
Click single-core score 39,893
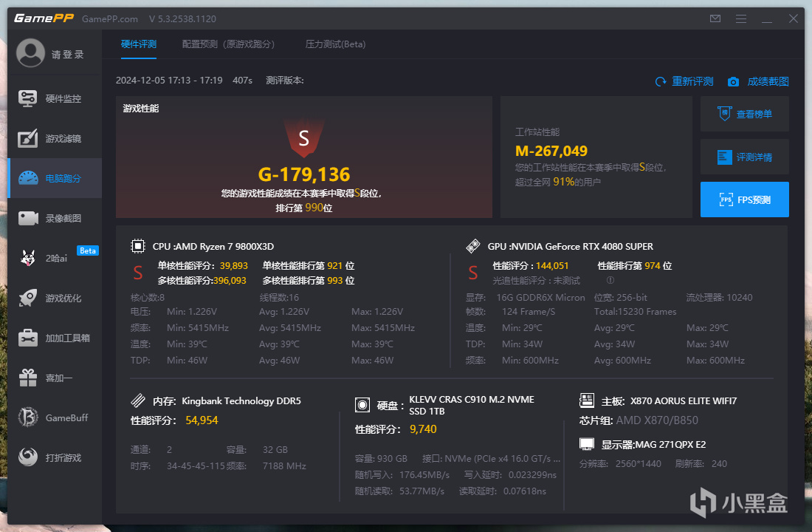tap(233, 265)
